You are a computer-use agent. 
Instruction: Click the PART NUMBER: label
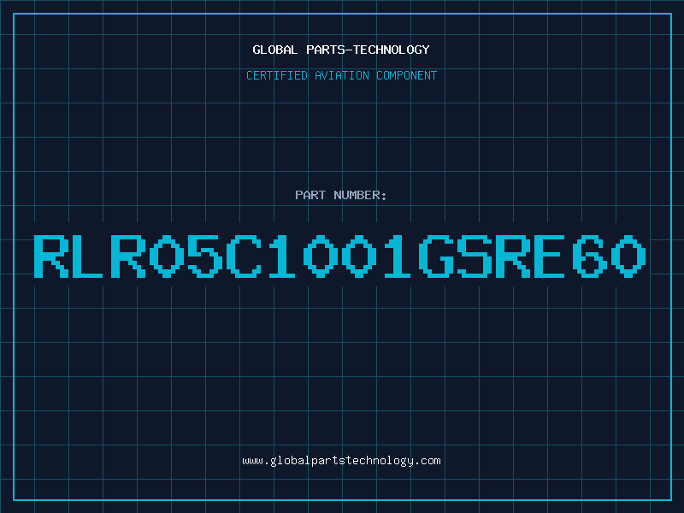click(341, 195)
